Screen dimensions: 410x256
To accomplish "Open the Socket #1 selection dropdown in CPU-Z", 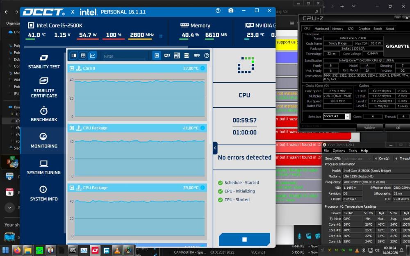I will (337, 116).
